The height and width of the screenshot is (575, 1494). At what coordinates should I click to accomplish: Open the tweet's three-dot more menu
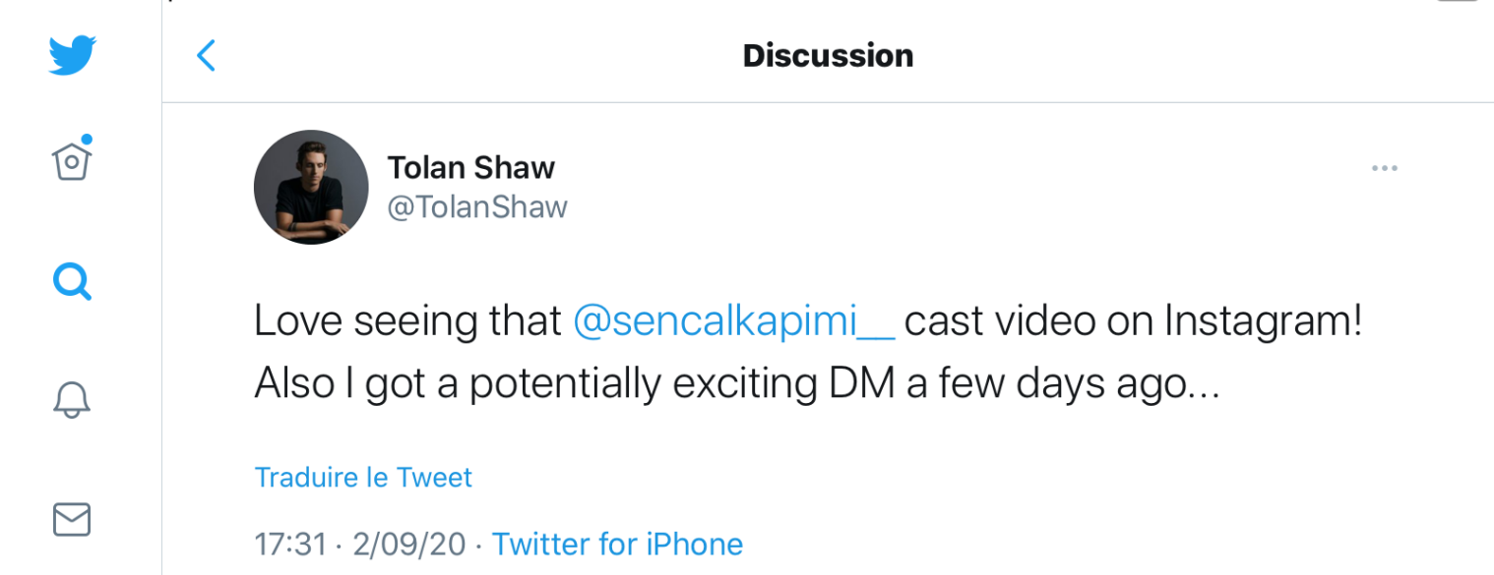pos(1384,169)
